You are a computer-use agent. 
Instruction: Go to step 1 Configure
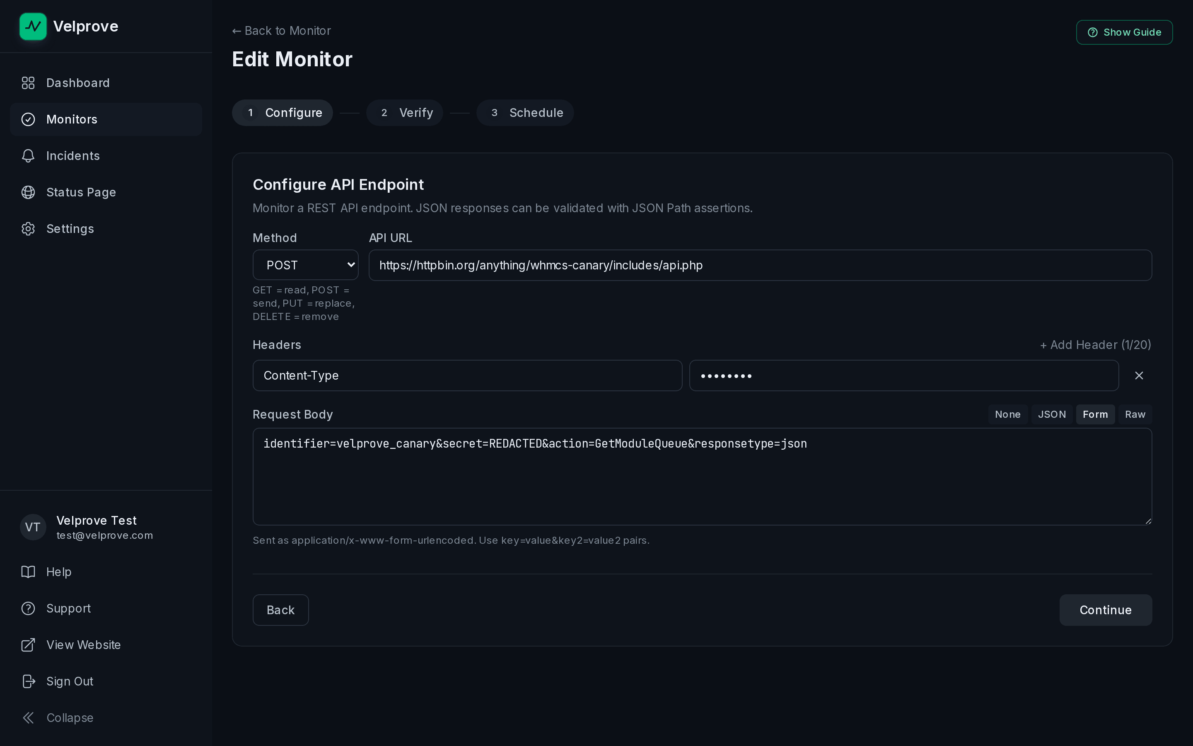(283, 112)
